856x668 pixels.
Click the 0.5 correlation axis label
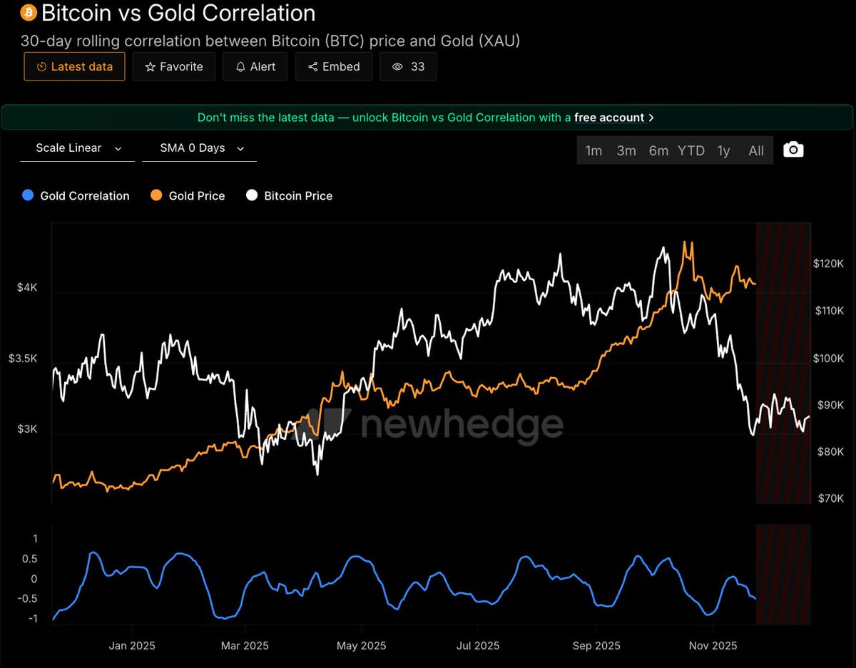point(31,558)
